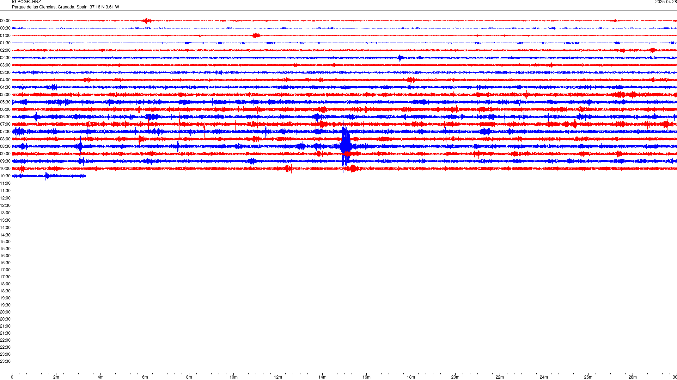677x380 pixels.
Task: Click the 10m axis tick label
Action: coord(233,377)
